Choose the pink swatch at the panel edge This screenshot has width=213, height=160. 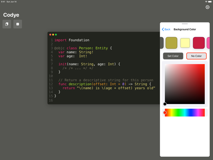208,43
